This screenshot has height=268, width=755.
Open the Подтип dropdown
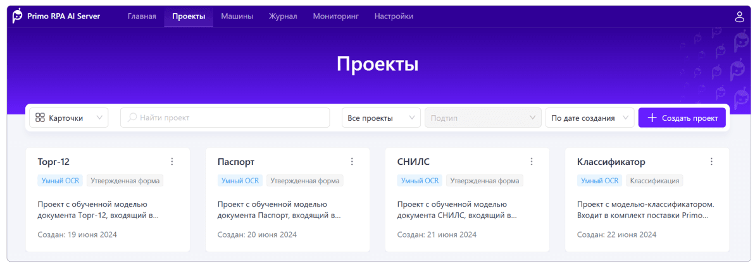pyautogui.click(x=483, y=118)
